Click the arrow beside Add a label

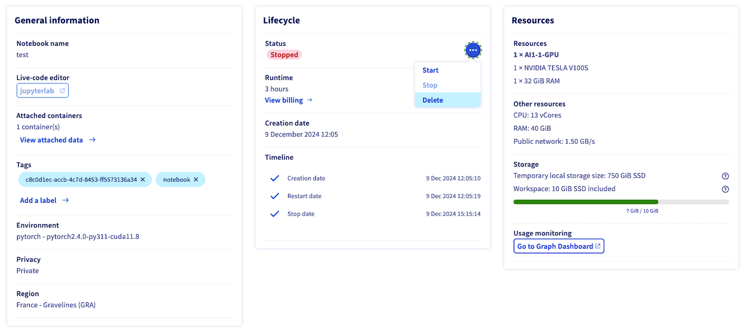click(x=66, y=201)
